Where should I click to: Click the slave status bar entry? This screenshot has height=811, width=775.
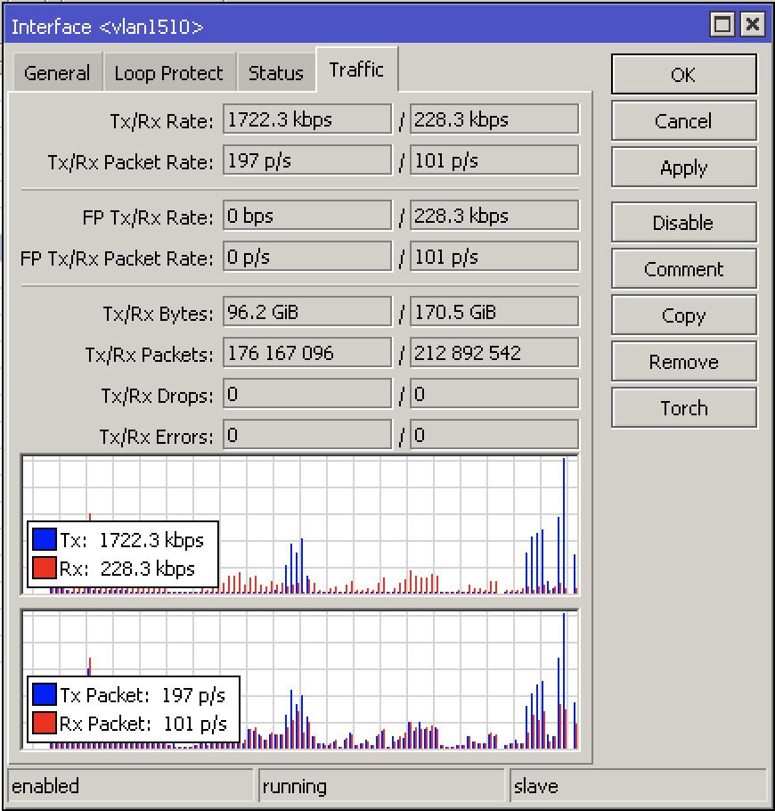click(638, 786)
